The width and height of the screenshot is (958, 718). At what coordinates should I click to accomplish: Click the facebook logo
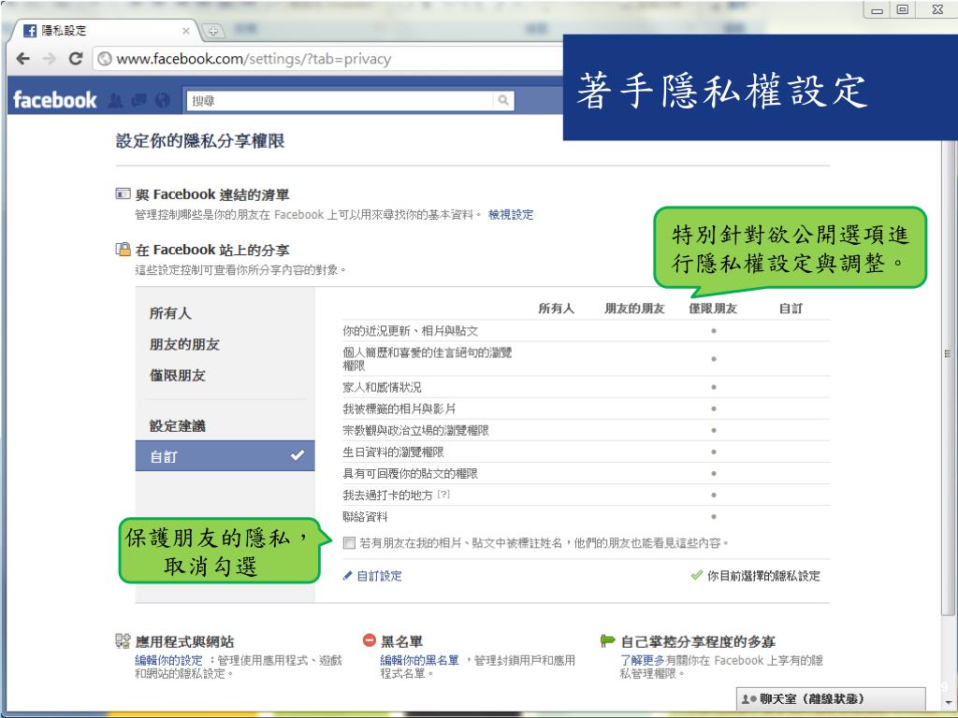[54, 100]
